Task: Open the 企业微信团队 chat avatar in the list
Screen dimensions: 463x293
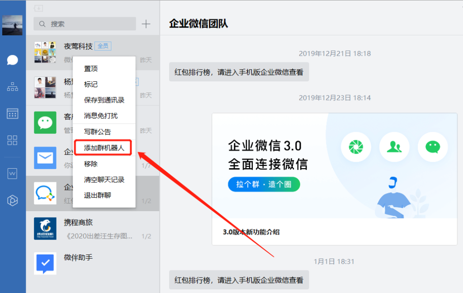Action: 45,194
